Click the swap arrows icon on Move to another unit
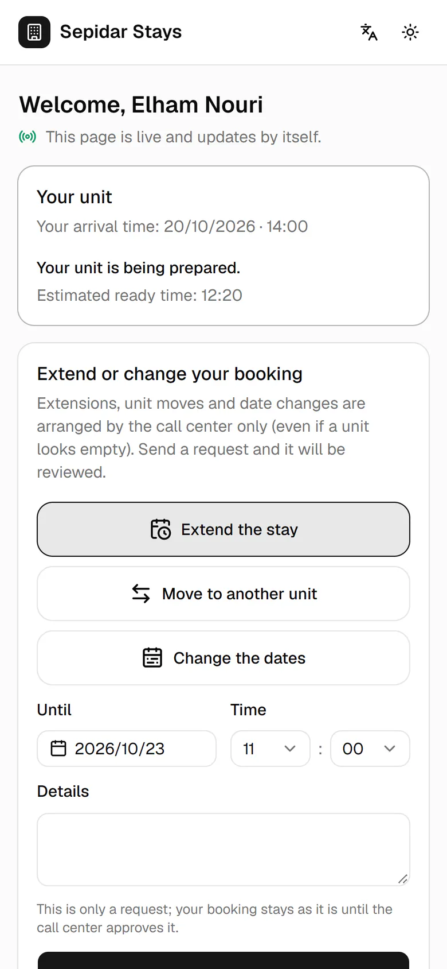This screenshot has height=969, width=447. point(141,594)
